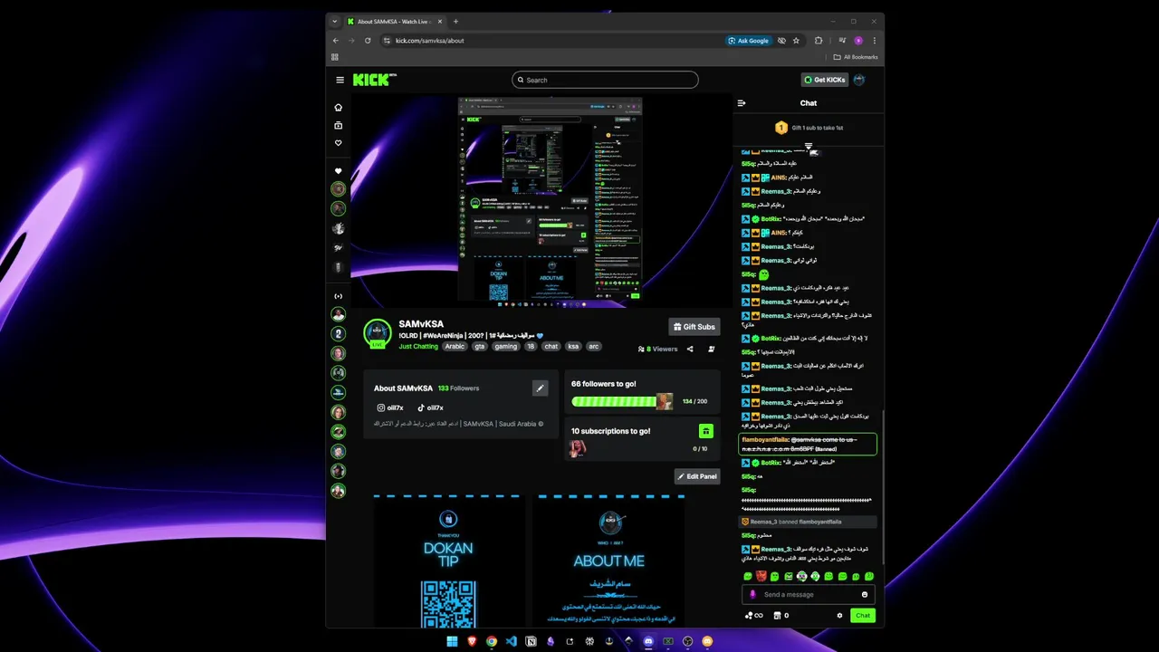This screenshot has height=652, width=1159.
Task: Click the Ask Google button
Action: (748, 40)
